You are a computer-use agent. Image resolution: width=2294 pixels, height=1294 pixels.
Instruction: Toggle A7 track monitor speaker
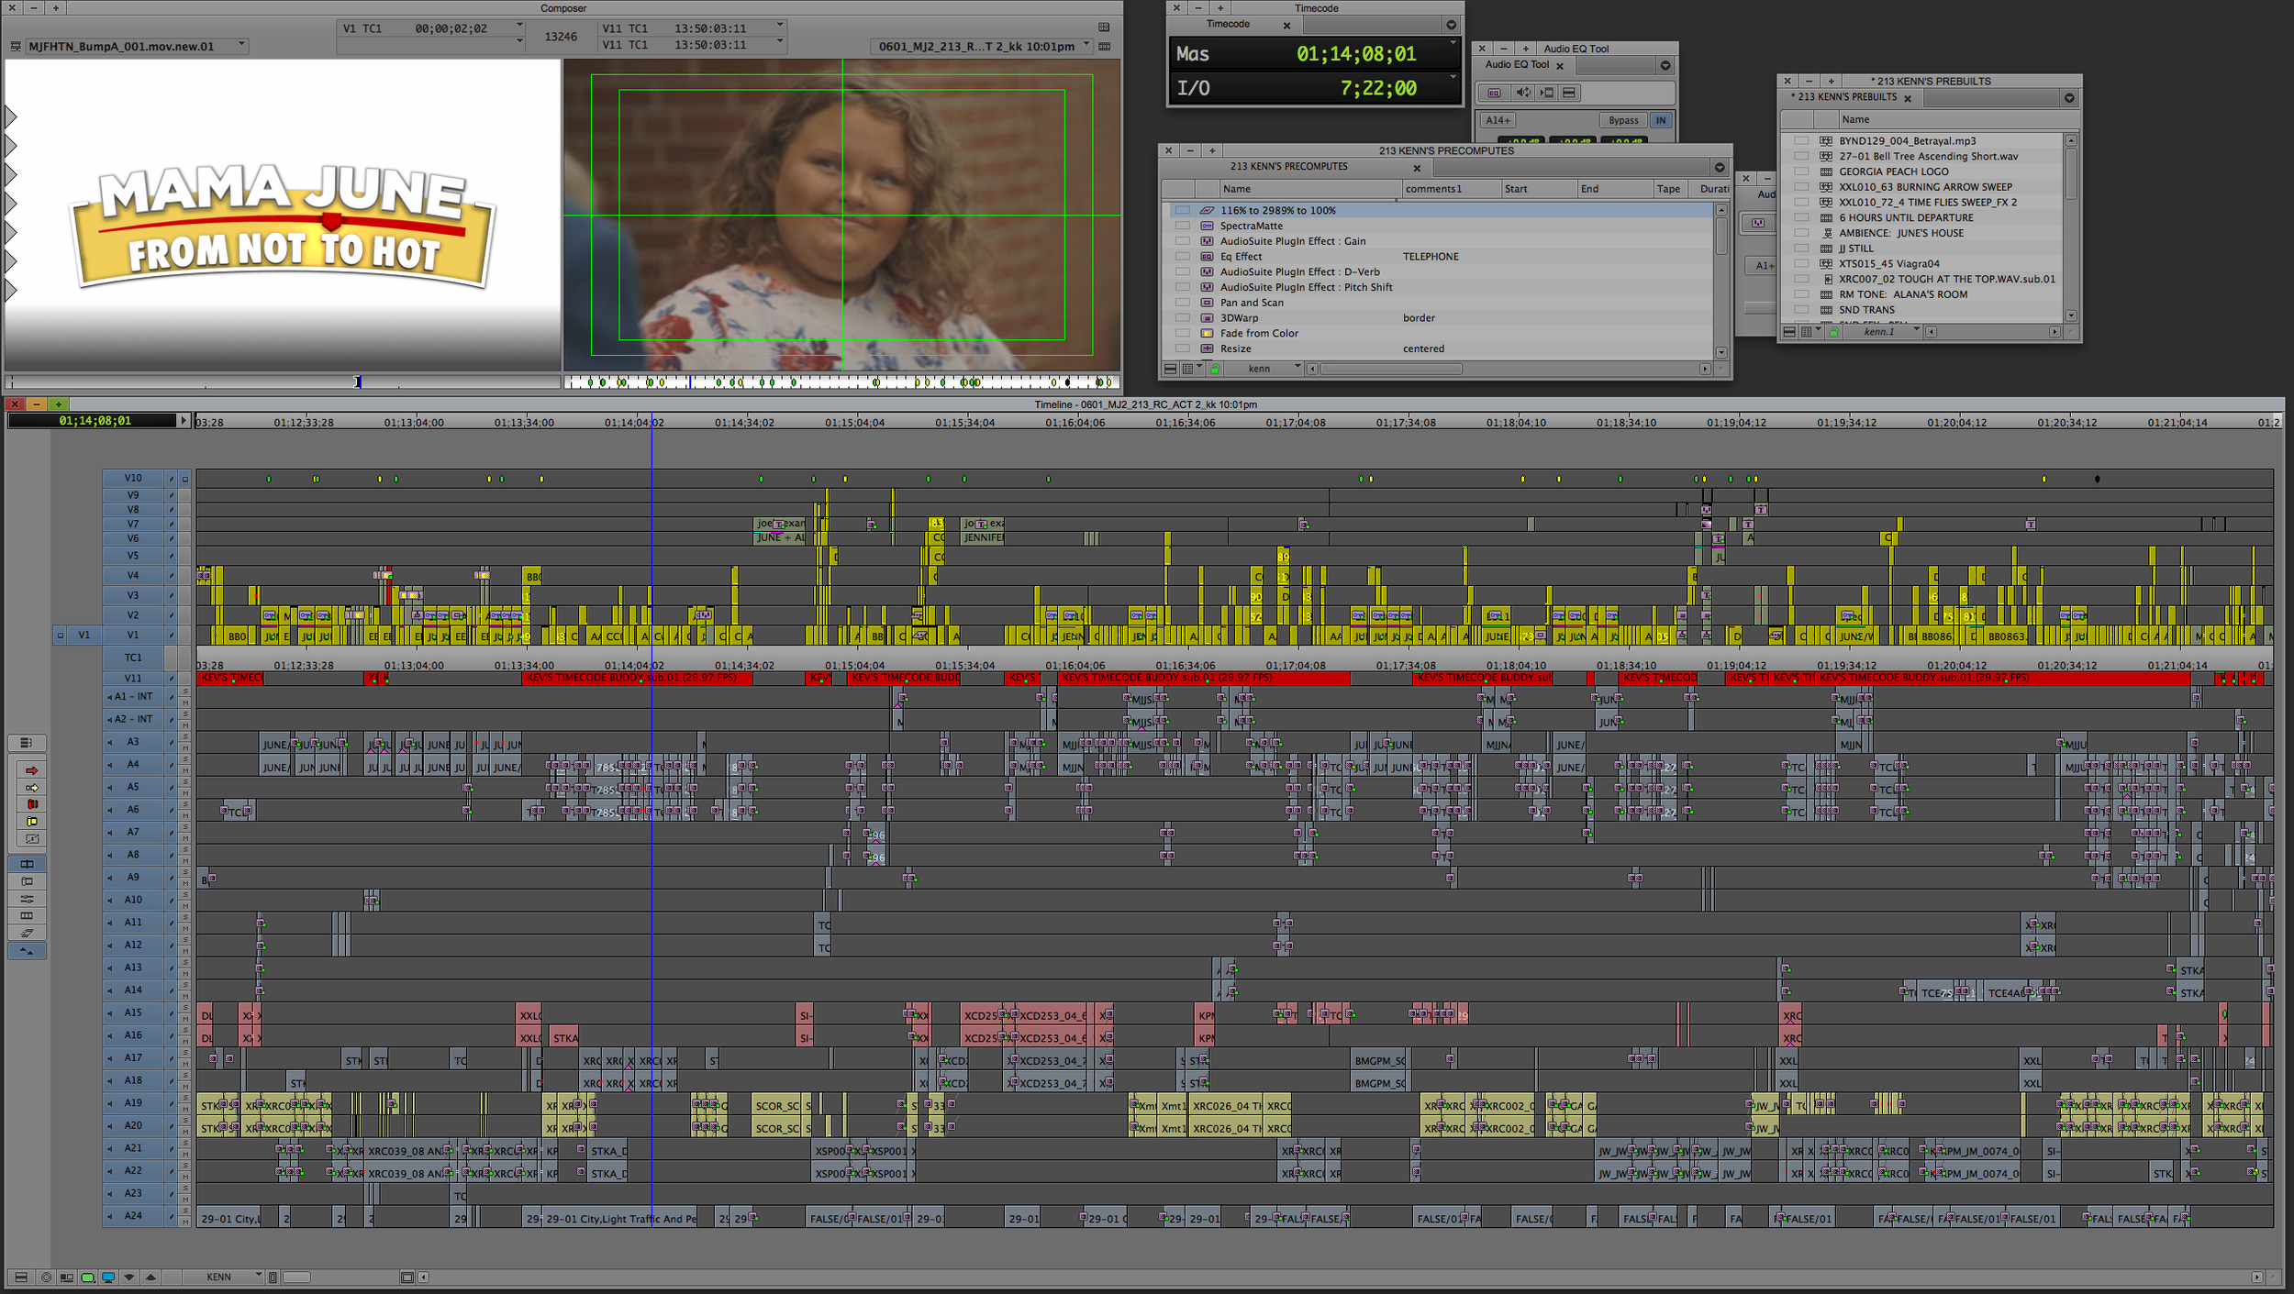110,832
